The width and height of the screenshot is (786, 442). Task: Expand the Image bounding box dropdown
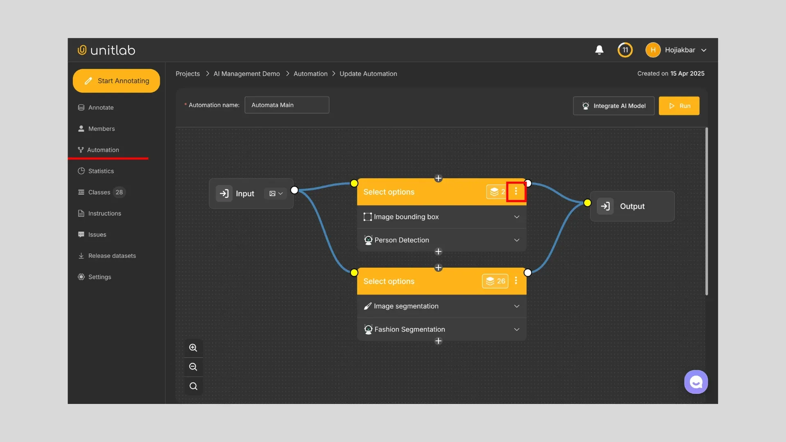pos(516,217)
